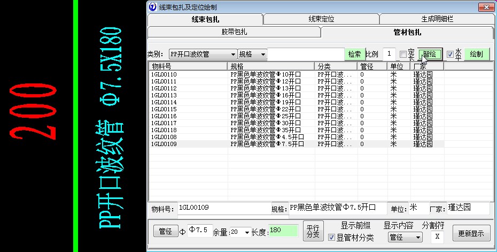Open the 生成明细栏 tab

point(437,19)
